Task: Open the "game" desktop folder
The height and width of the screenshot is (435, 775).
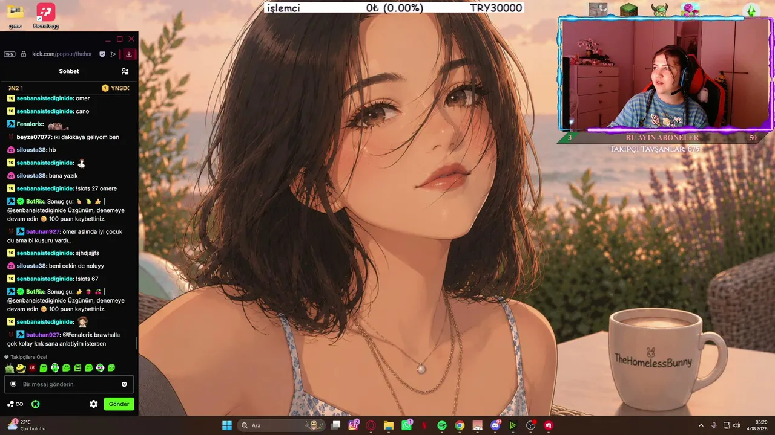Action: click(16, 15)
